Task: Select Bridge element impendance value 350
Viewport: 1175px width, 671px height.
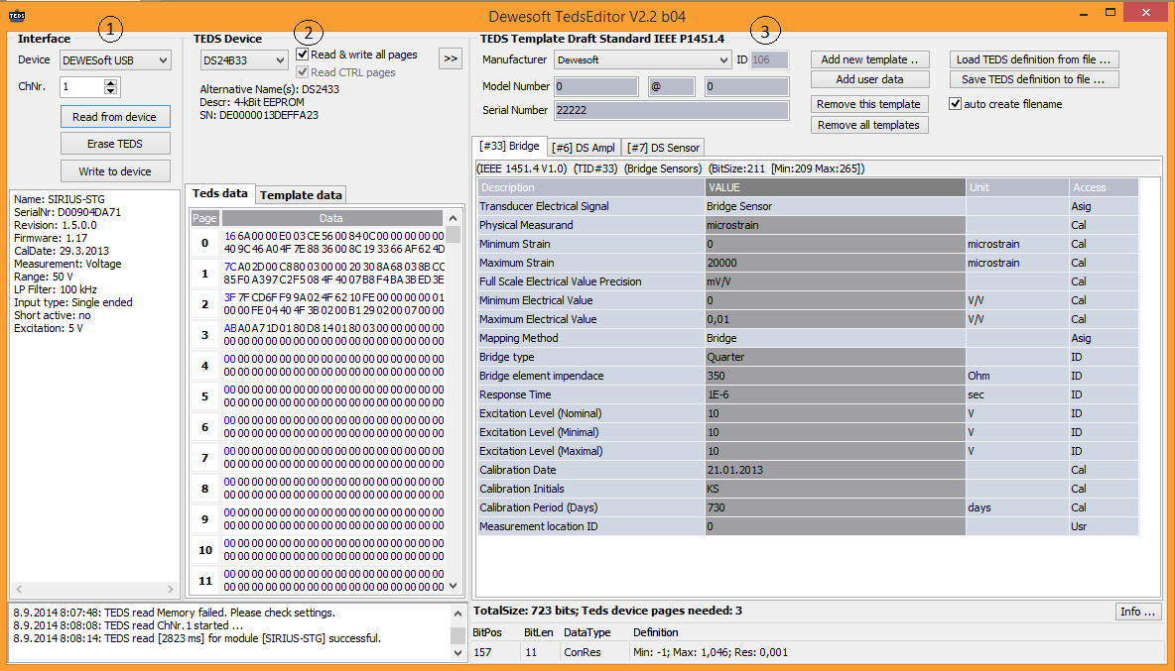Action: (x=835, y=377)
